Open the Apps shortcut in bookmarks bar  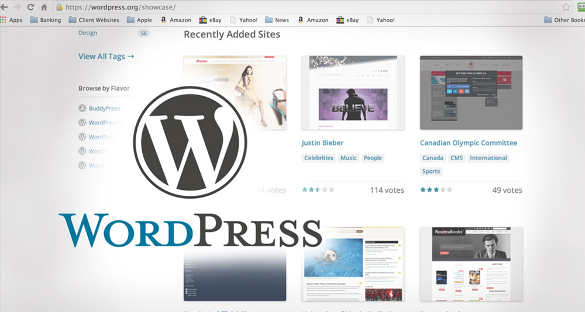(x=12, y=20)
